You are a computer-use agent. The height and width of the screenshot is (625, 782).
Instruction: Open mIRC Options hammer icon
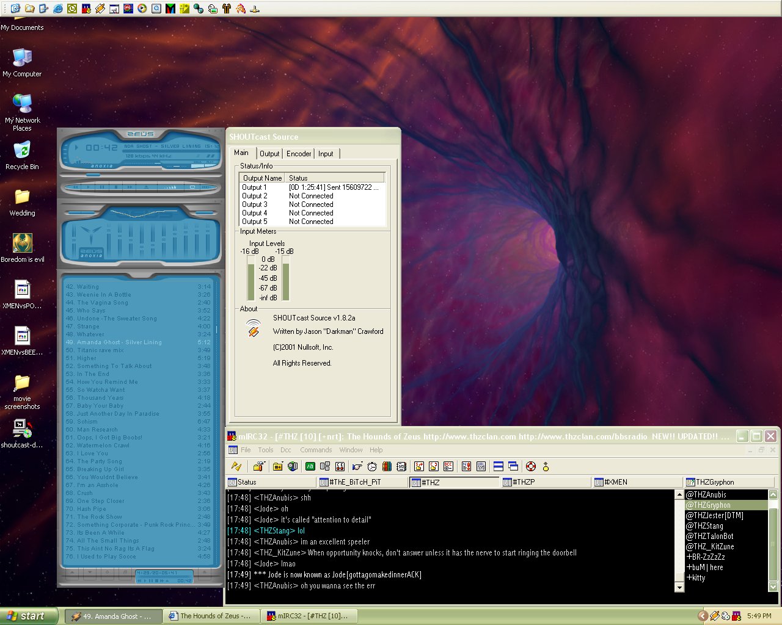(258, 466)
